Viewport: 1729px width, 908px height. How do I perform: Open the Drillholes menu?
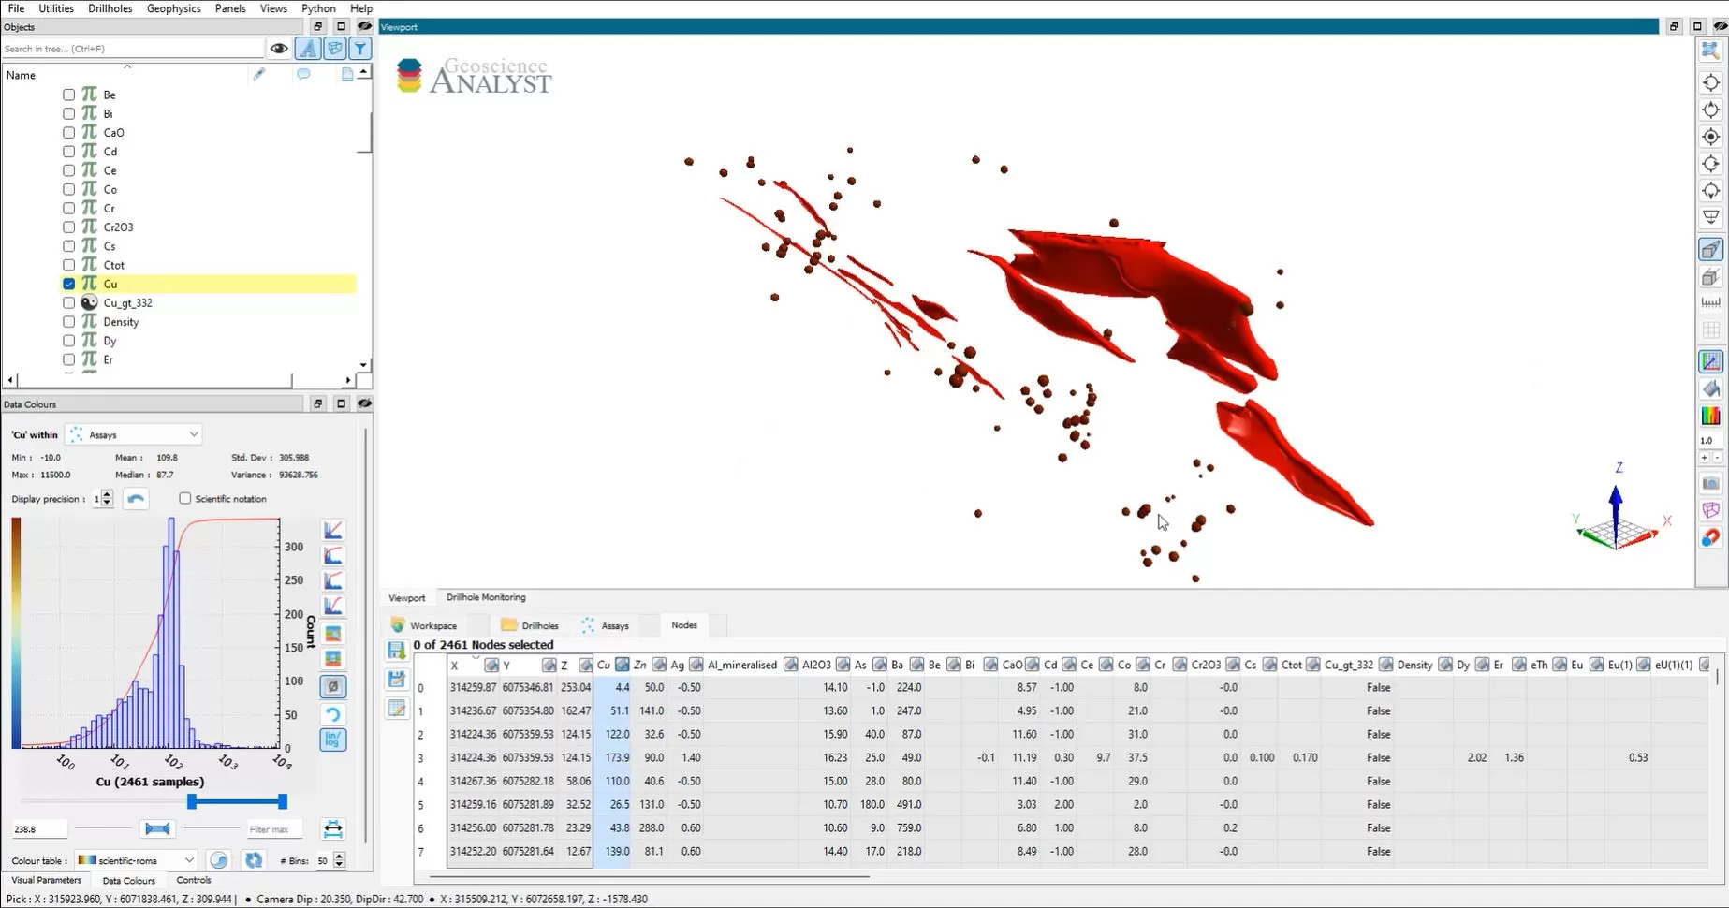click(x=110, y=8)
